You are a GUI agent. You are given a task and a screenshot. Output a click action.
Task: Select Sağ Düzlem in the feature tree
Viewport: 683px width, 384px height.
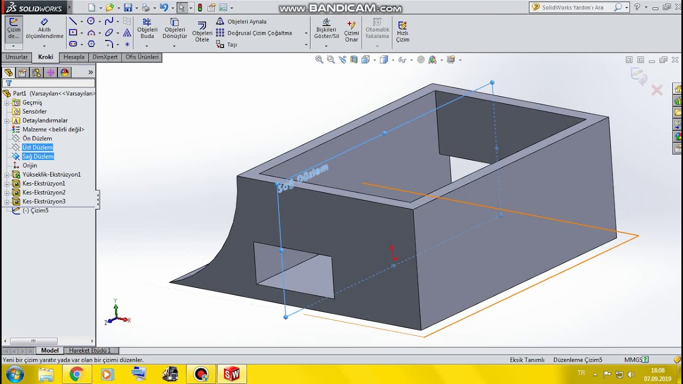pos(38,156)
